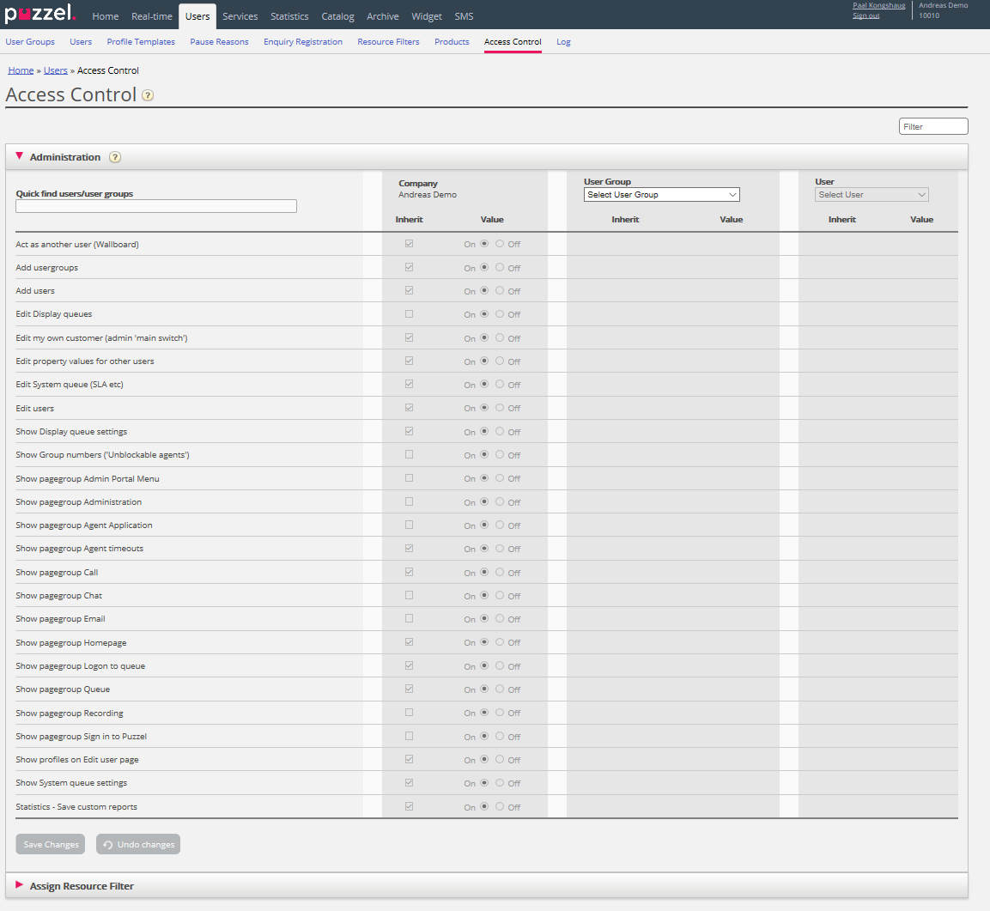The width and height of the screenshot is (990, 911).
Task: Click the Undo changes button
Action: pos(138,845)
